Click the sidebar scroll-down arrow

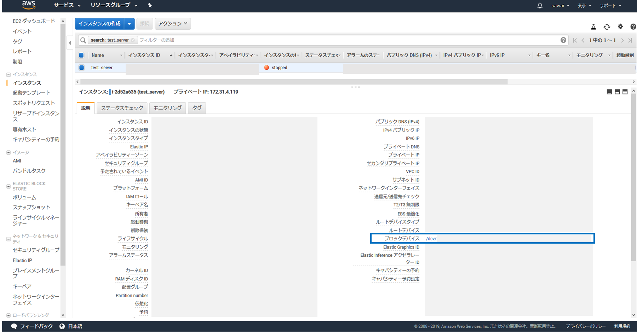tap(63, 315)
